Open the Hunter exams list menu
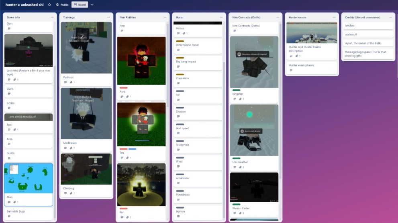This screenshot has height=223, width=398. 334,17
